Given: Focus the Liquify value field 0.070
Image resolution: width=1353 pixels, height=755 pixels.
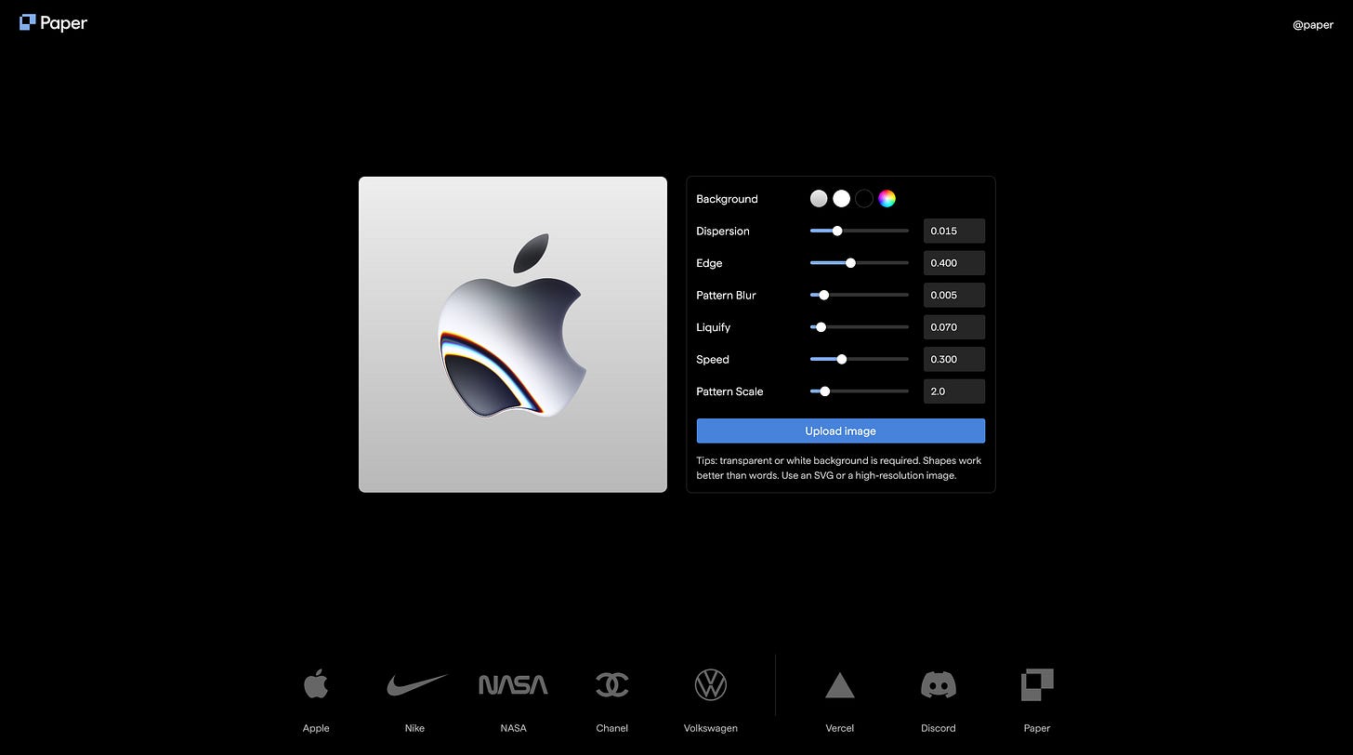Looking at the screenshot, I should tap(954, 327).
